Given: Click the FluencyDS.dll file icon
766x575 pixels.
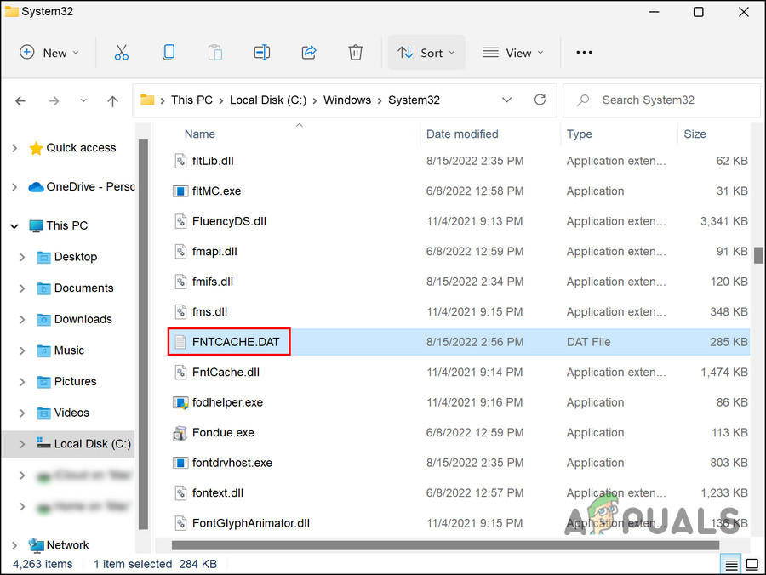Looking at the screenshot, I should [180, 222].
